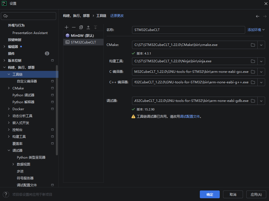
Task: Click 构建、执行、部署 breadcrumb
Action: coord(76,16)
